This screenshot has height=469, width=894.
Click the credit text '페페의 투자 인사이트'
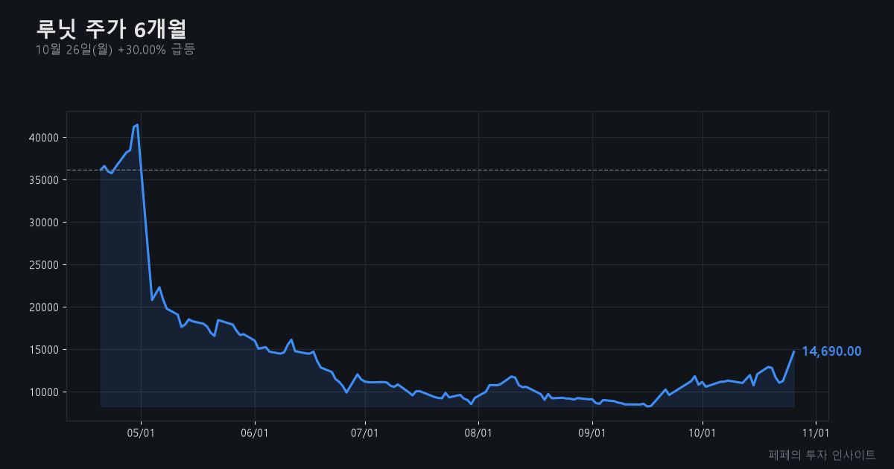click(x=822, y=454)
